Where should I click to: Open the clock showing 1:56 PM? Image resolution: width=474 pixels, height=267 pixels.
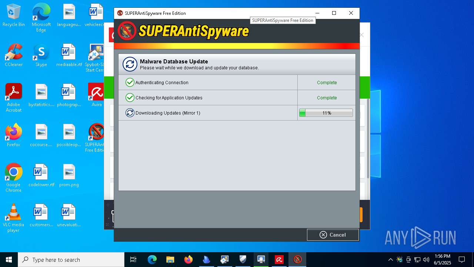coord(443,260)
